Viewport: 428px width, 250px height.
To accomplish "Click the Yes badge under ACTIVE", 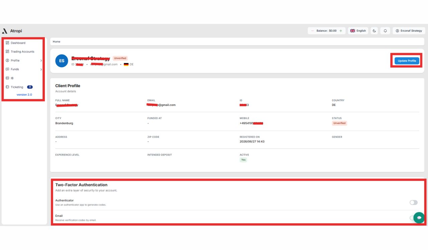I will coord(243,160).
